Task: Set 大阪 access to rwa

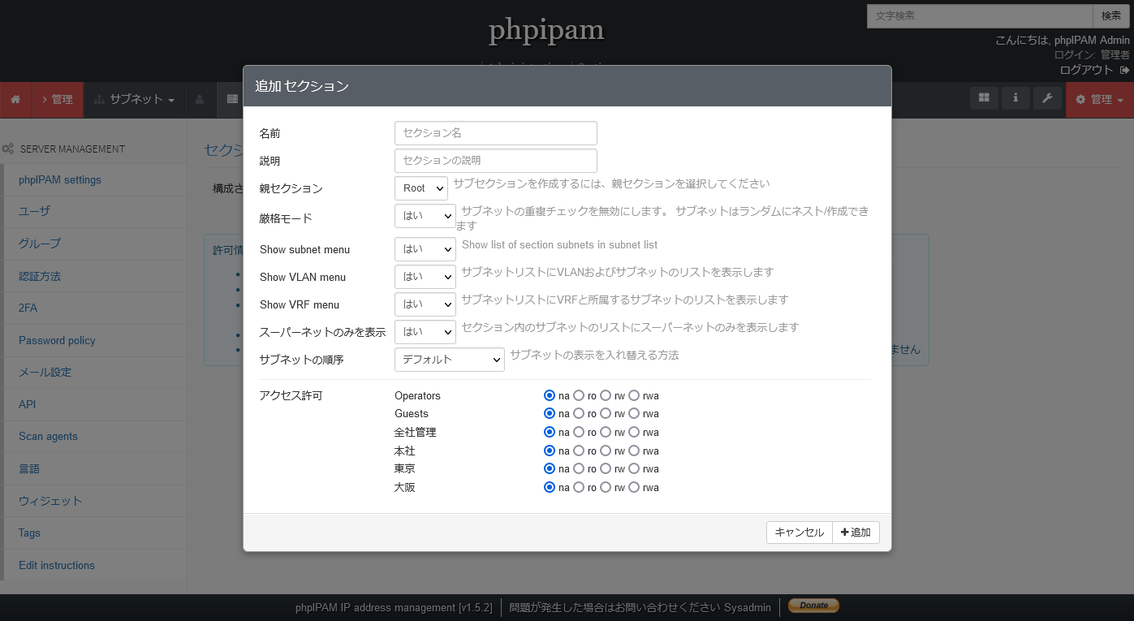Action: [634, 487]
